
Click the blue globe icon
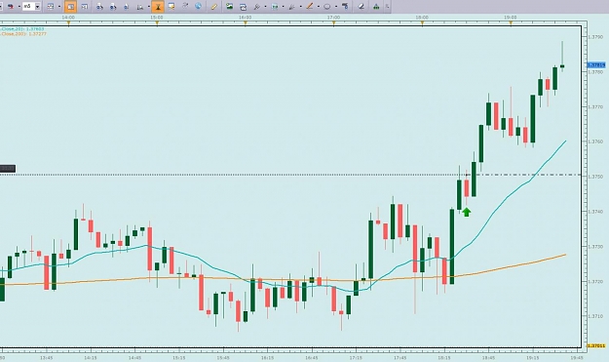[198, 6]
